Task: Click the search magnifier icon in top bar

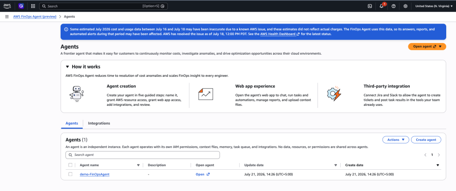Action: pyautogui.click(x=44, y=6)
